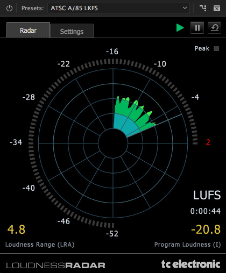Click the channel map routing icon
This screenshot has width=226, height=273.
[203, 8]
